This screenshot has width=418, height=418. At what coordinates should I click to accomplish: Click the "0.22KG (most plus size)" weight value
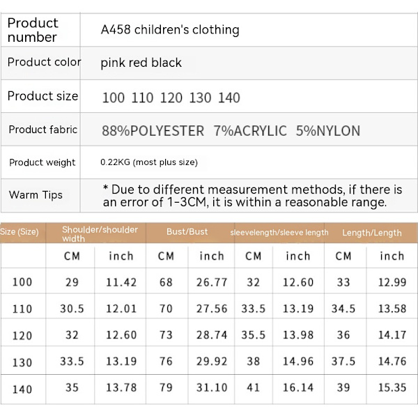149,162
